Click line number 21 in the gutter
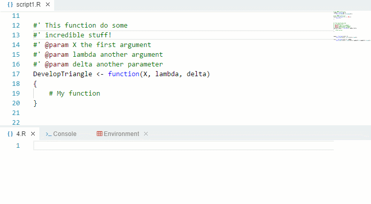This screenshot has height=204, width=371. (x=16, y=113)
